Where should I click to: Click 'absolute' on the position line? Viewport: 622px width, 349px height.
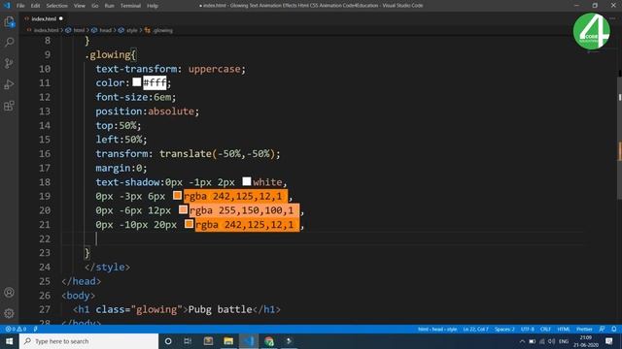coord(171,111)
